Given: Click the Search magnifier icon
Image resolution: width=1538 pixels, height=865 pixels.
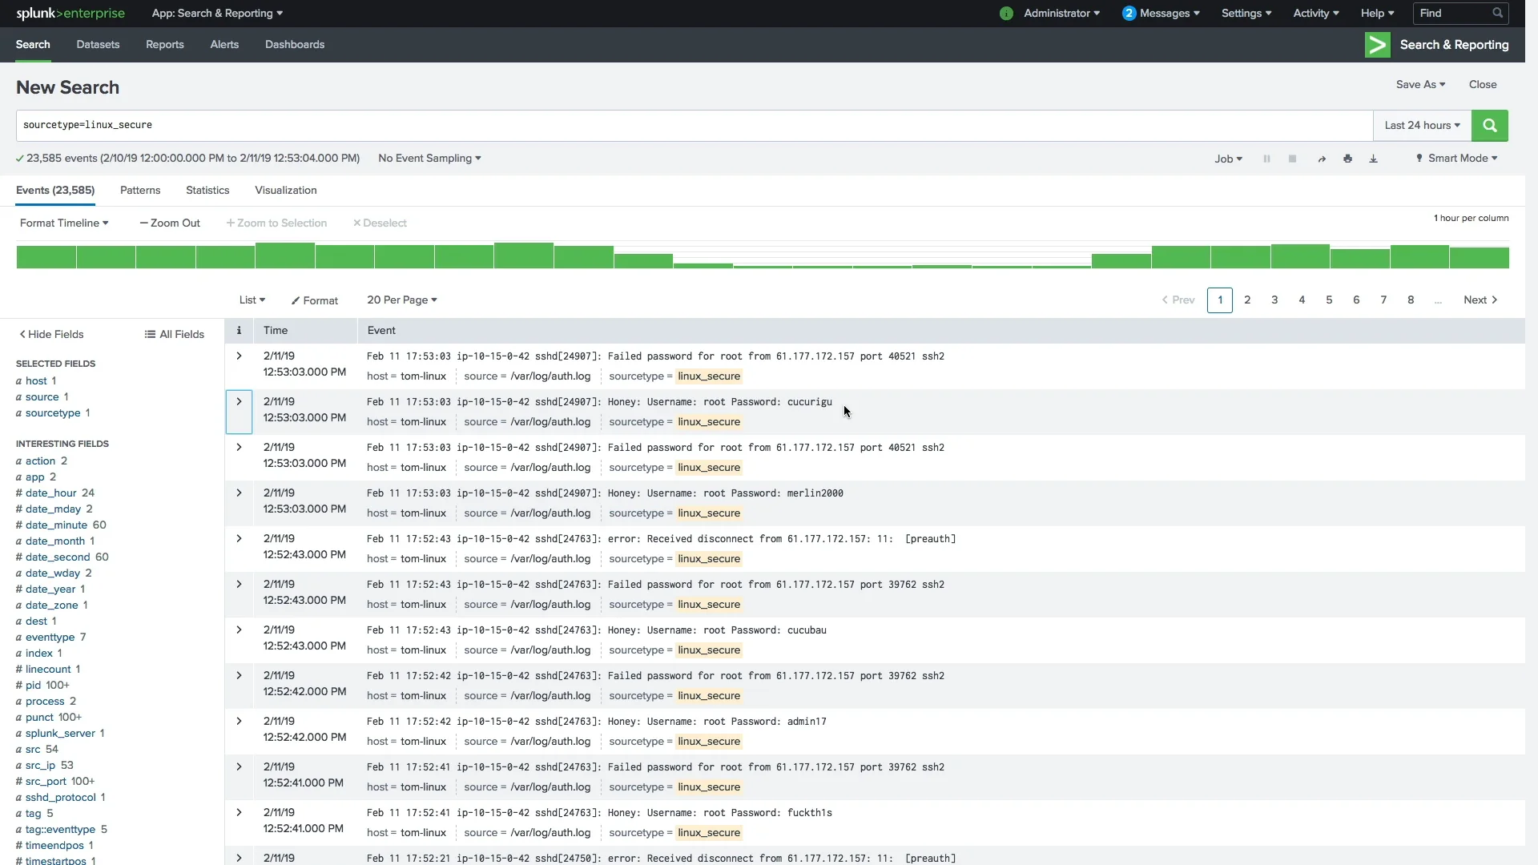Looking at the screenshot, I should [x=1489, y=125].
